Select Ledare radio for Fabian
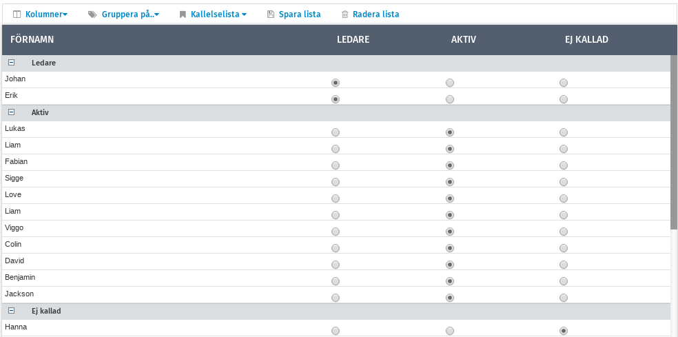678x337 pixels. 336,165
